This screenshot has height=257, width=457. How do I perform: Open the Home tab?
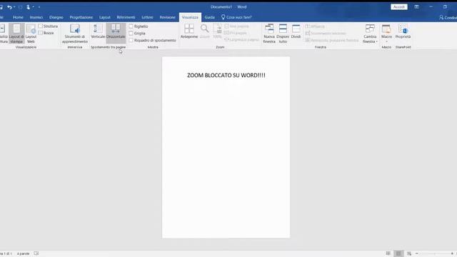[18, 17]
